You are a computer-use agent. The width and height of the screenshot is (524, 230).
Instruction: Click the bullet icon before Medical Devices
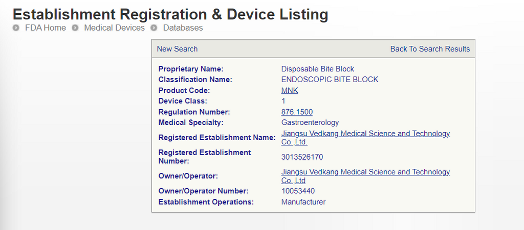pyautogui.click(x=75, y=28)
